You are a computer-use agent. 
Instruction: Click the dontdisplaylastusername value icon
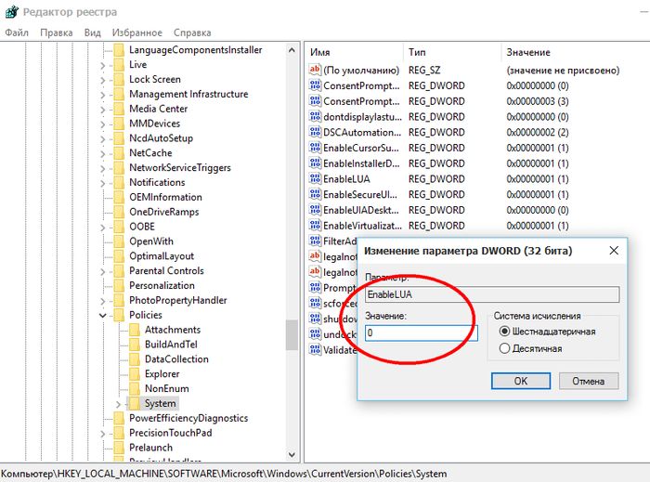(314, 117)
